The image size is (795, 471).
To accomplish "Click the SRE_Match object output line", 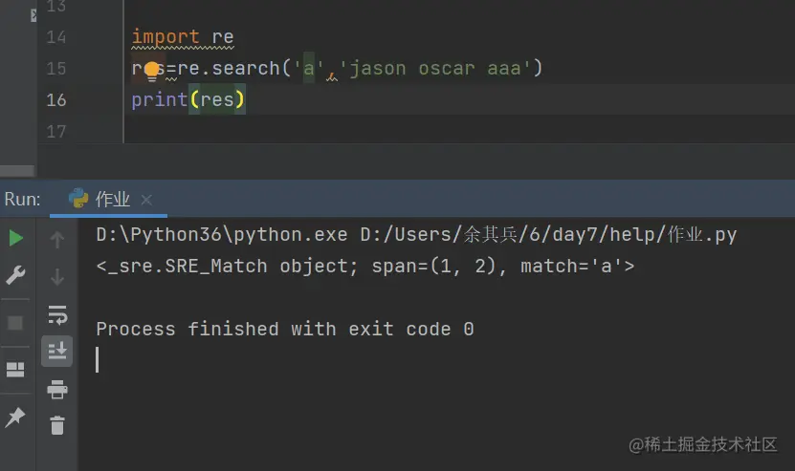I will click(365, 266).
